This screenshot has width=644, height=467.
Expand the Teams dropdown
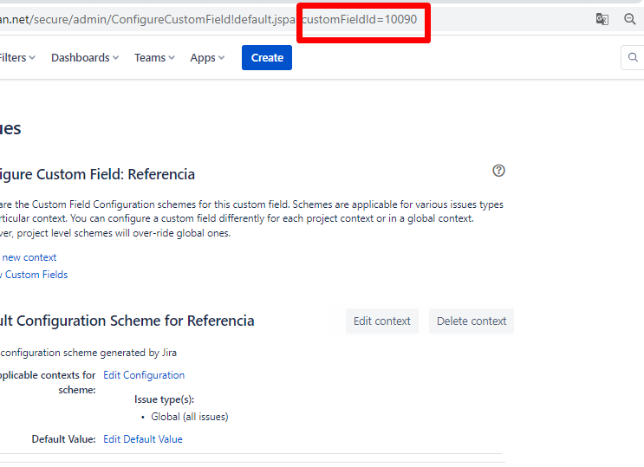[x=154, y=58]
